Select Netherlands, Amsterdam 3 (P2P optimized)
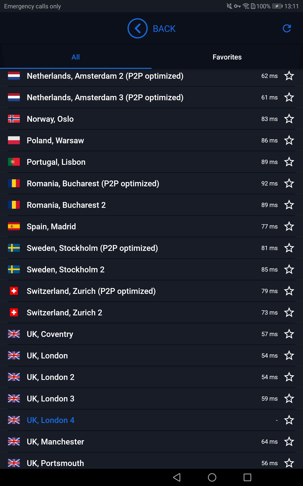Viewport: 303px width, 486px height. [x=151, y=97]
